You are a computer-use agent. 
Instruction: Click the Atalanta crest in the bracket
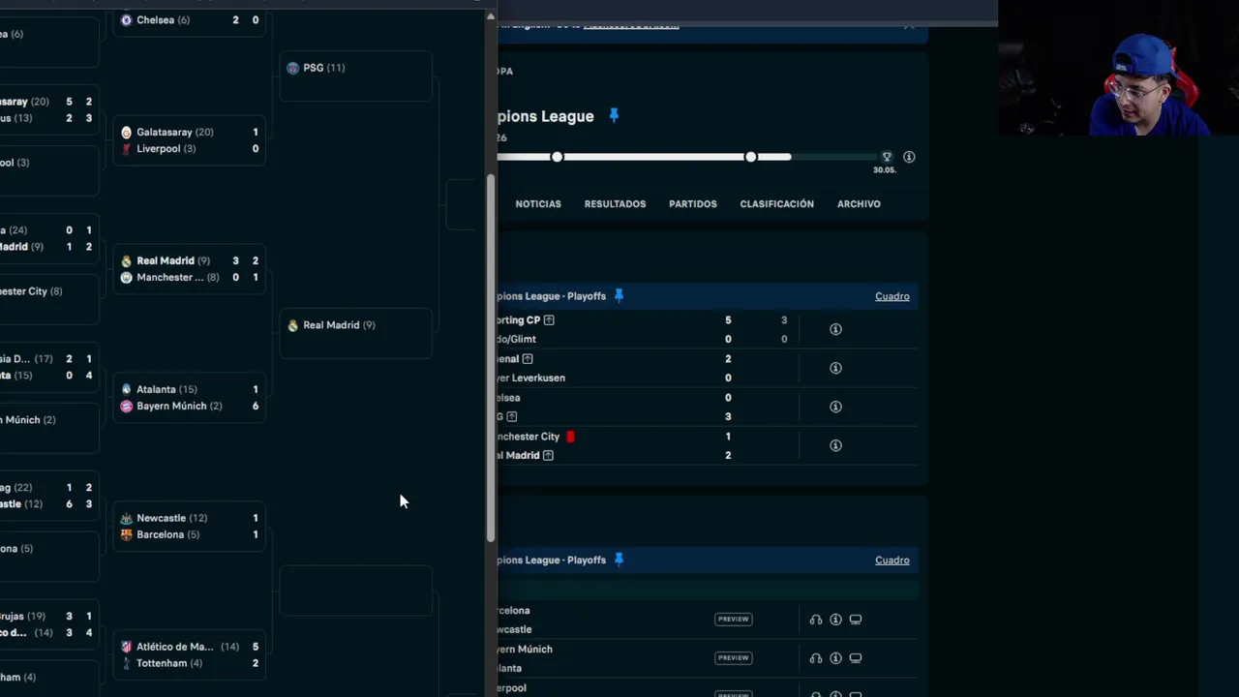point(126,389)
